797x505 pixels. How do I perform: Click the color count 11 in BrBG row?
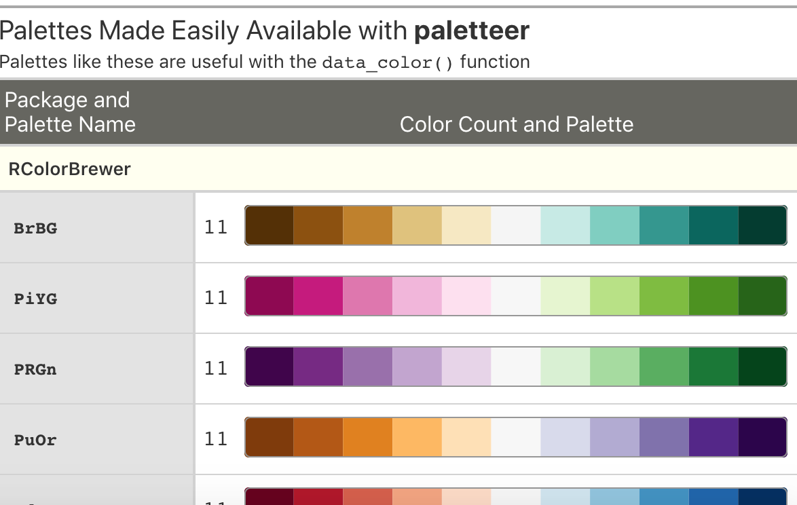(216, 227)
